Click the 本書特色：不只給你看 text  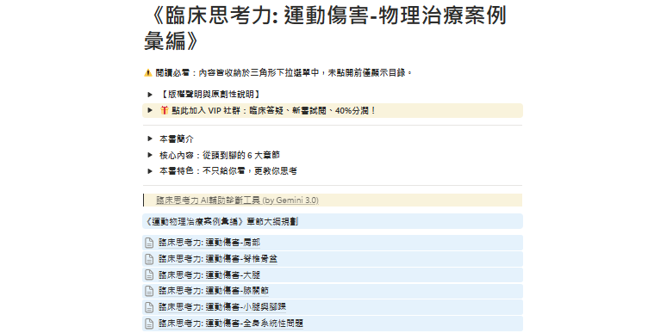tap(228, 171)
